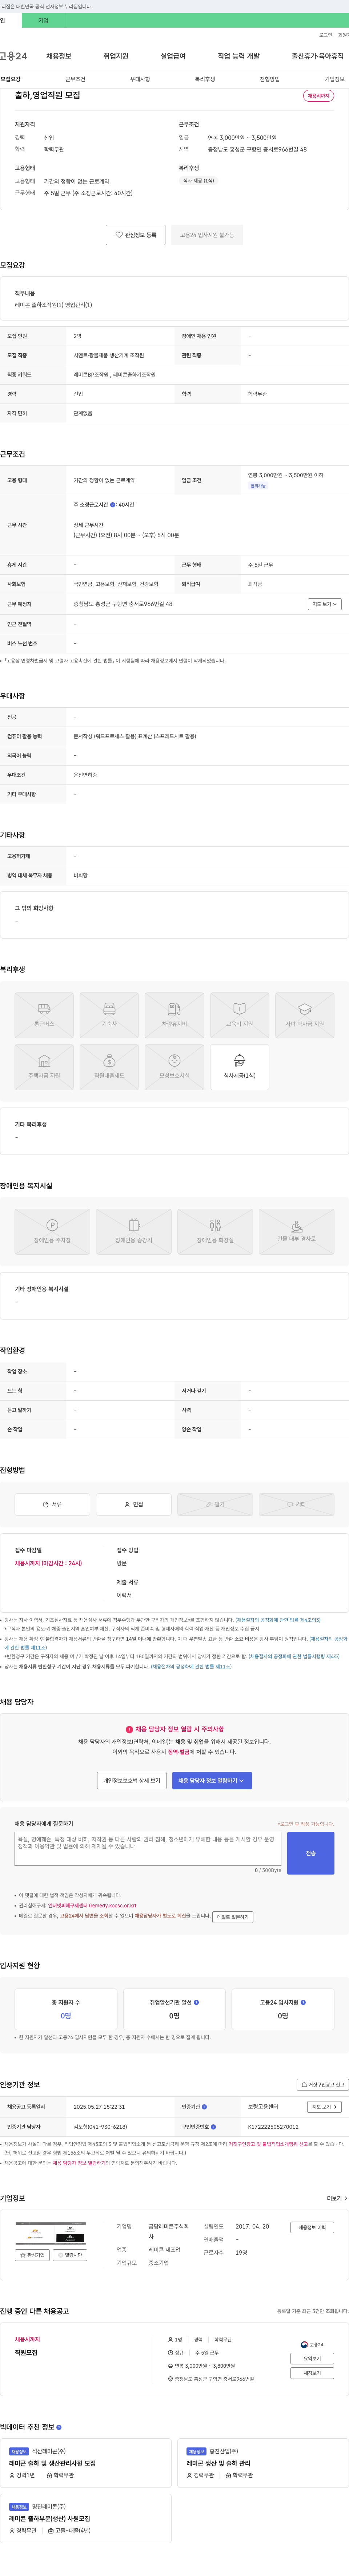This screenshot has height=2576, width=349.
Task: Click the 메일로 질문하기 button
Action: click(x=232, y=1917)
